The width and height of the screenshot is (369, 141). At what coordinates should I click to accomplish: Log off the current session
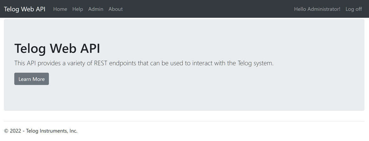pos(354,9)
